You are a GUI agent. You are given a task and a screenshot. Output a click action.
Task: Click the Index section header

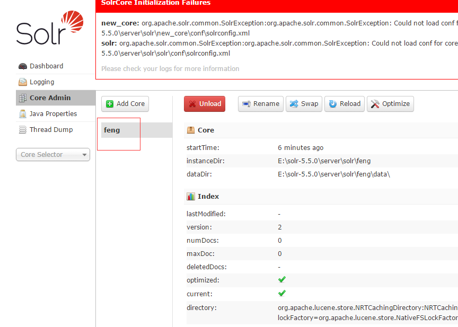pos(321,197)
